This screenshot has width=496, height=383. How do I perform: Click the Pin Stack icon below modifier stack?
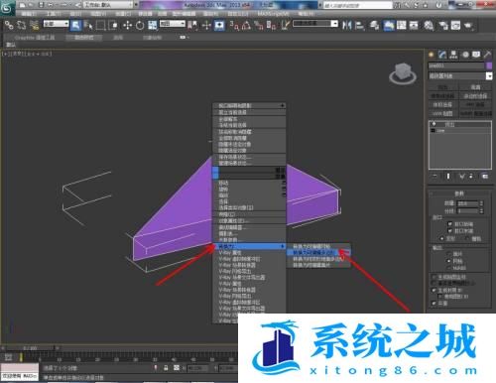(434, 177)
